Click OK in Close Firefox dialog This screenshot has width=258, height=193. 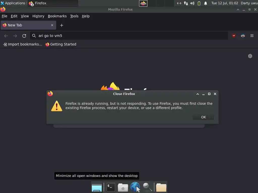coord(203,117)
